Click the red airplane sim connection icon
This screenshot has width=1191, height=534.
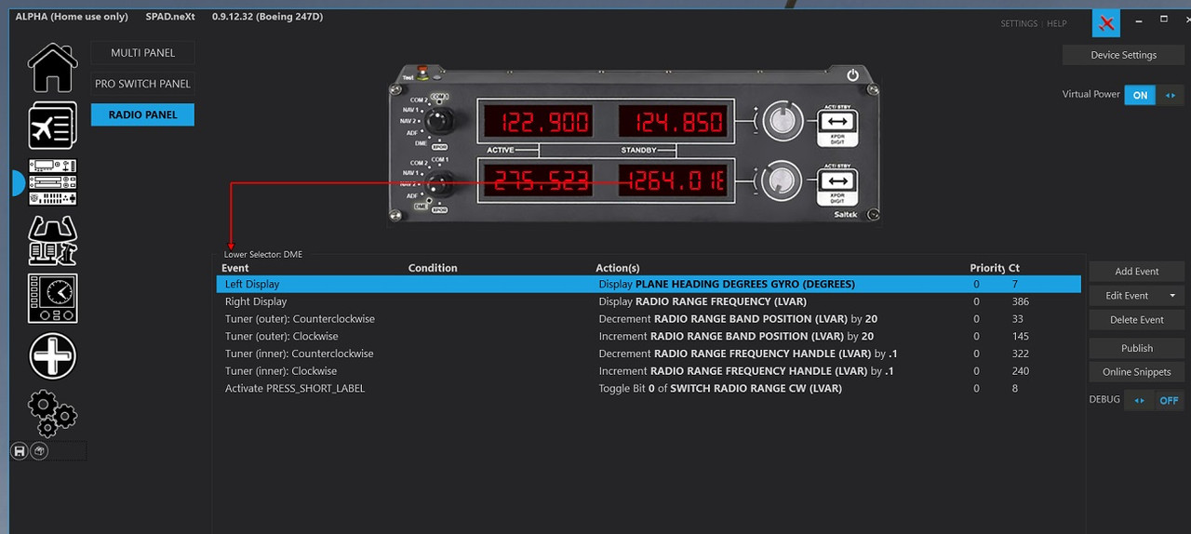click(x=1105, y=23)
